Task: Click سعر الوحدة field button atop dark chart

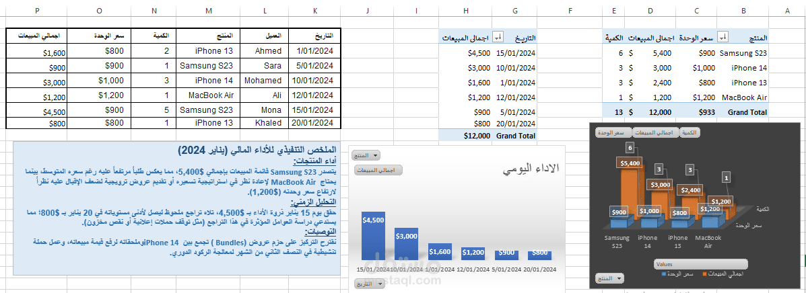Action: [x=613, y=132]
